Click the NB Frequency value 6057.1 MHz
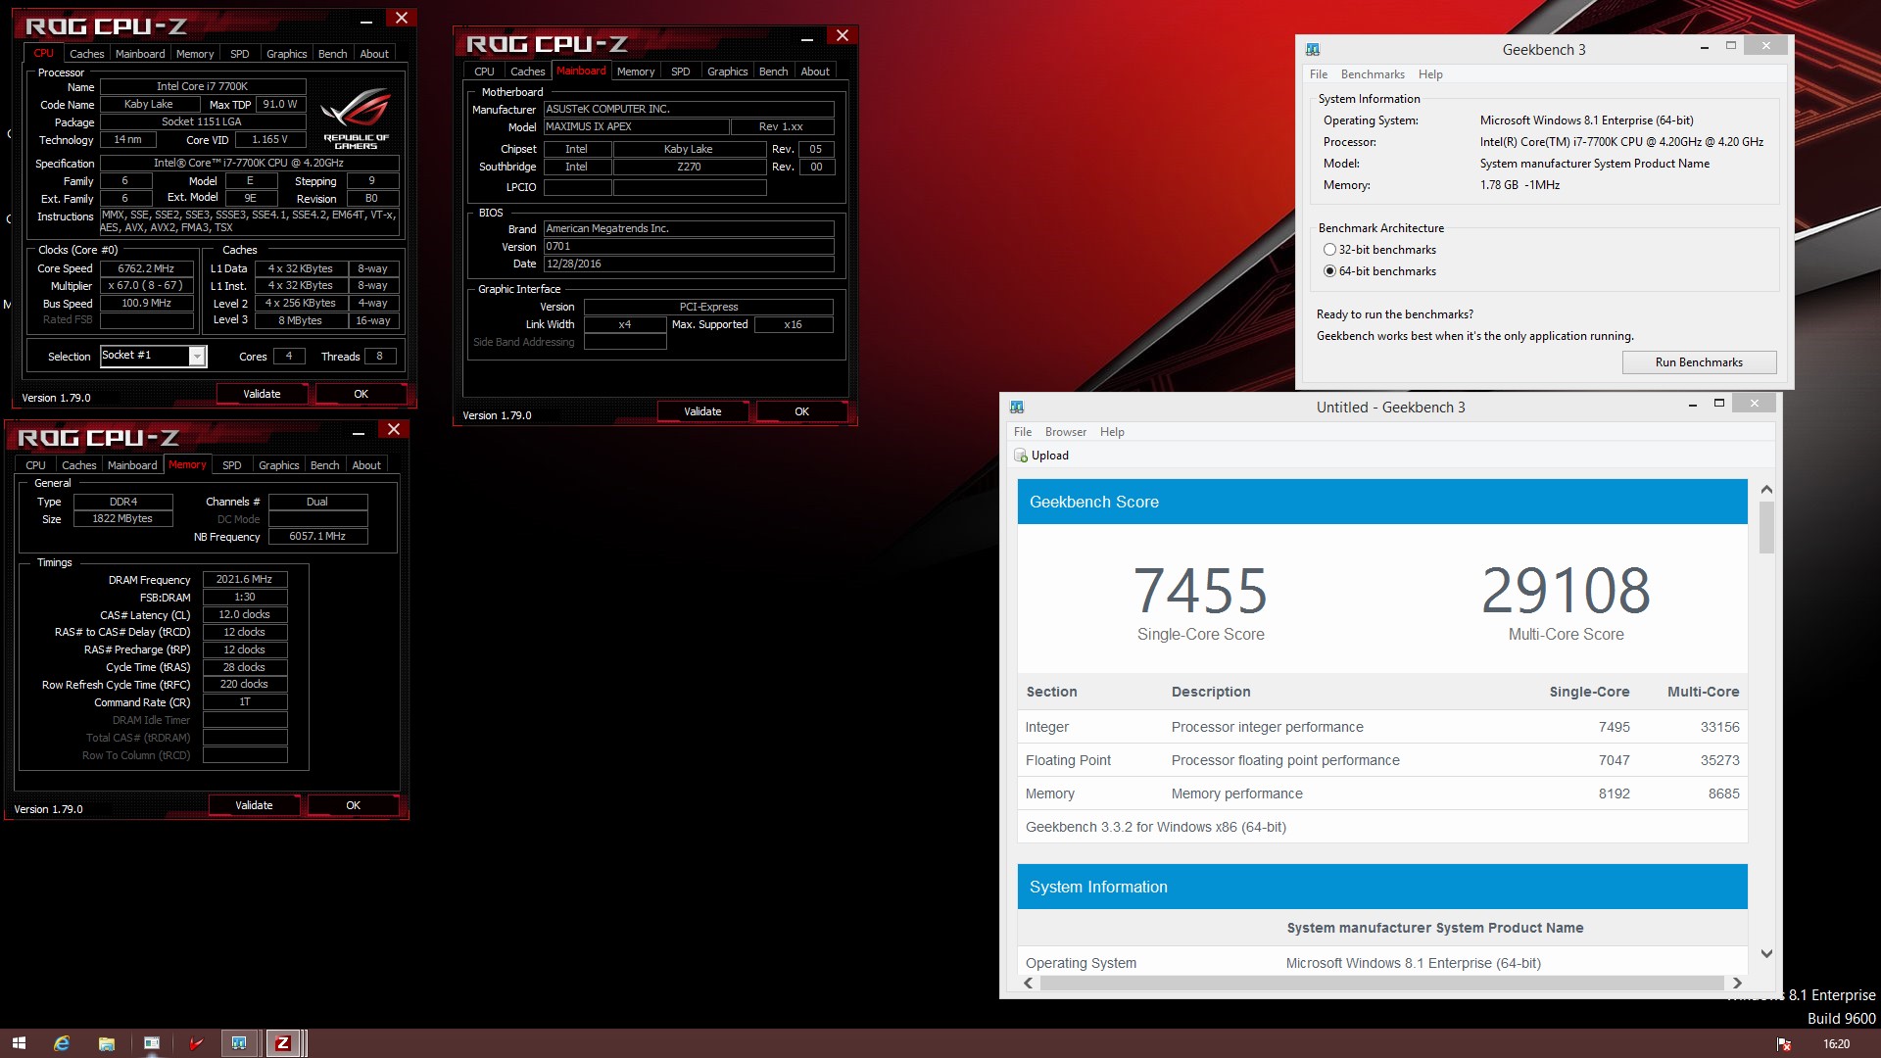This screenshot has width=1881, height=1058. point(318,537)
